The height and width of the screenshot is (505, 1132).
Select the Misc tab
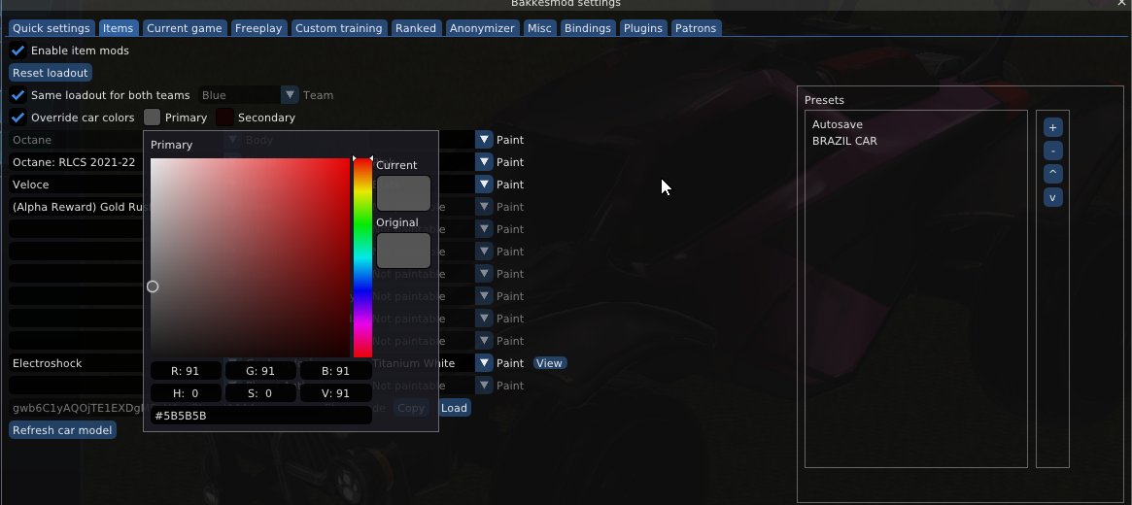tap(539, 28)
